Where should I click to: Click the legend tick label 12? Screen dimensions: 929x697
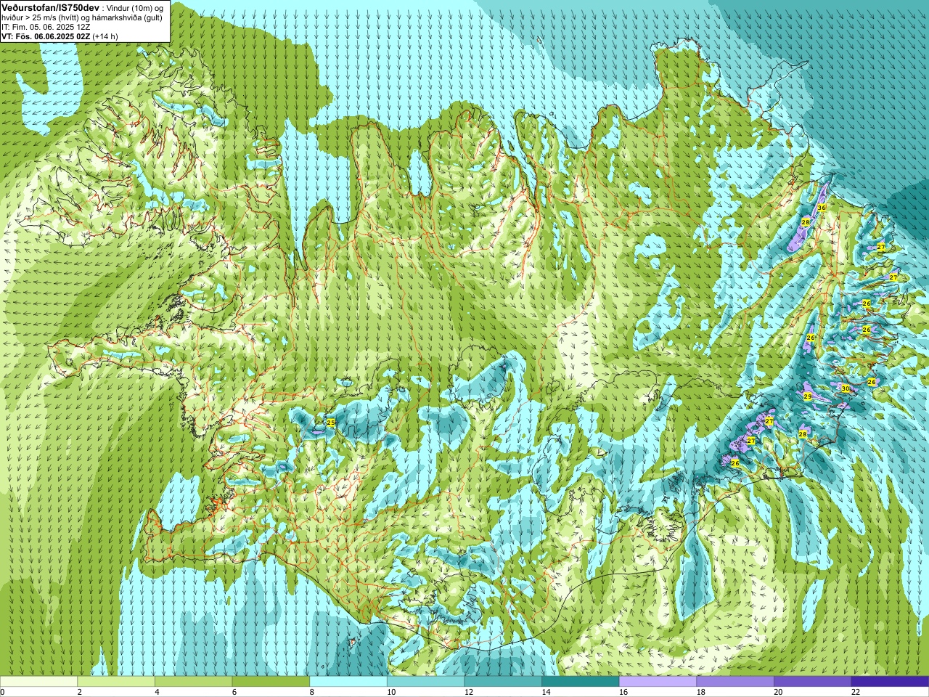(x=468, y=692)
